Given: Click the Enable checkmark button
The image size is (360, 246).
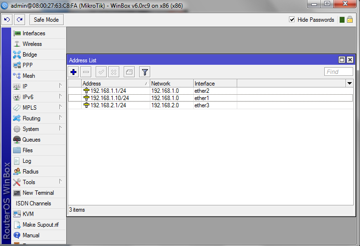Looking at the screenshot, I should [101, 72].
